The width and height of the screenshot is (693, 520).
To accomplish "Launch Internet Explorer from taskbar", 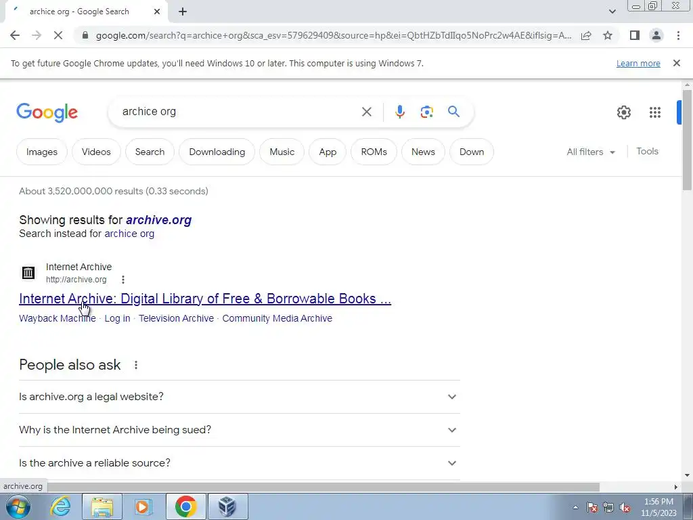I will pyautogui.click(x=60, y=506).
